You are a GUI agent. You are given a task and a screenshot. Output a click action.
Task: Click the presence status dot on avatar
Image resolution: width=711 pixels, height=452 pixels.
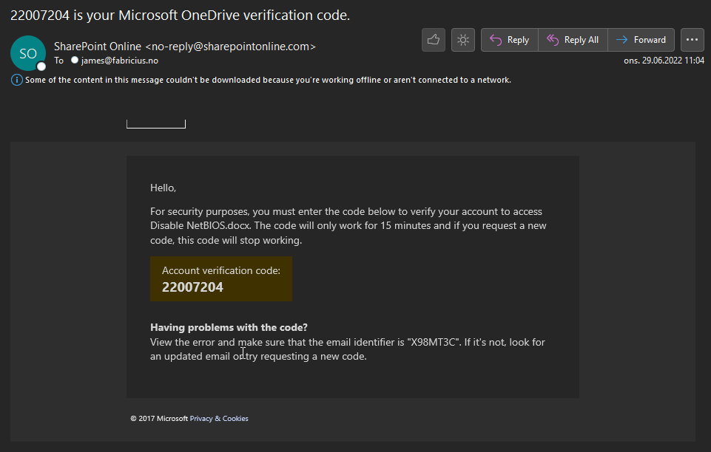click(41, 66)
